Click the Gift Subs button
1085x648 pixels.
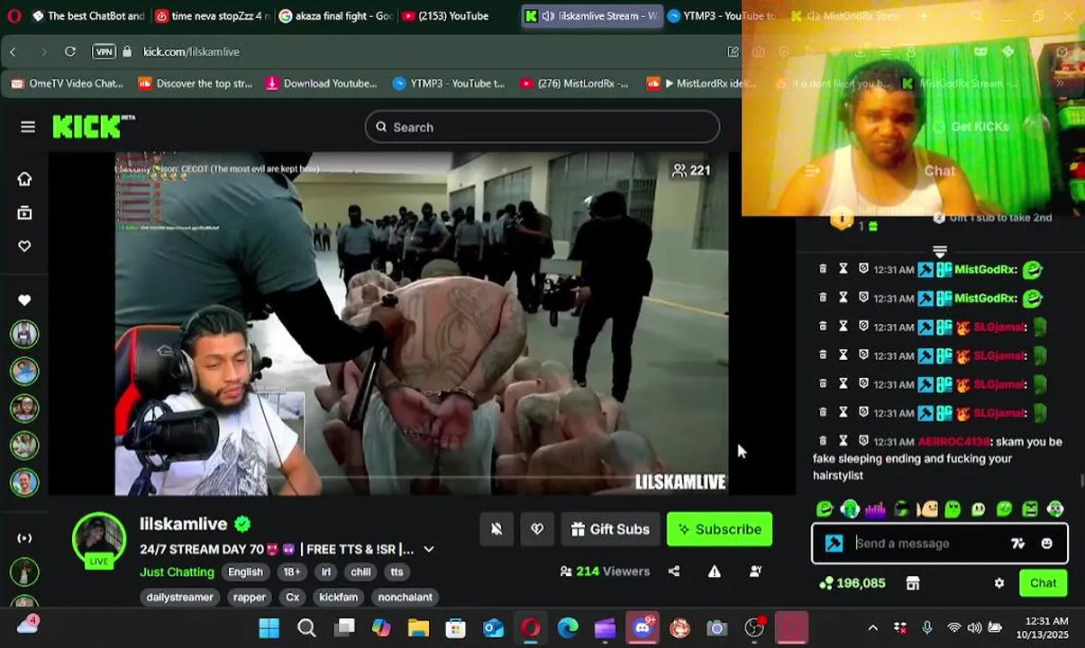click(x=610, y=529)
